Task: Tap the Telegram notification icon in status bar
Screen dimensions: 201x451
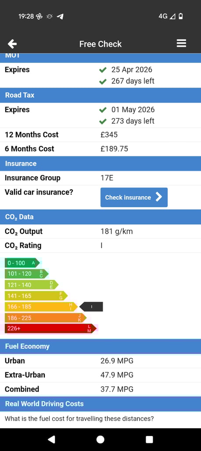Action: [x=60, y=16]
